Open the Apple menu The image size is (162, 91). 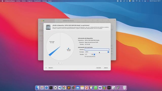pyautogui.click(x=2, y=1)
